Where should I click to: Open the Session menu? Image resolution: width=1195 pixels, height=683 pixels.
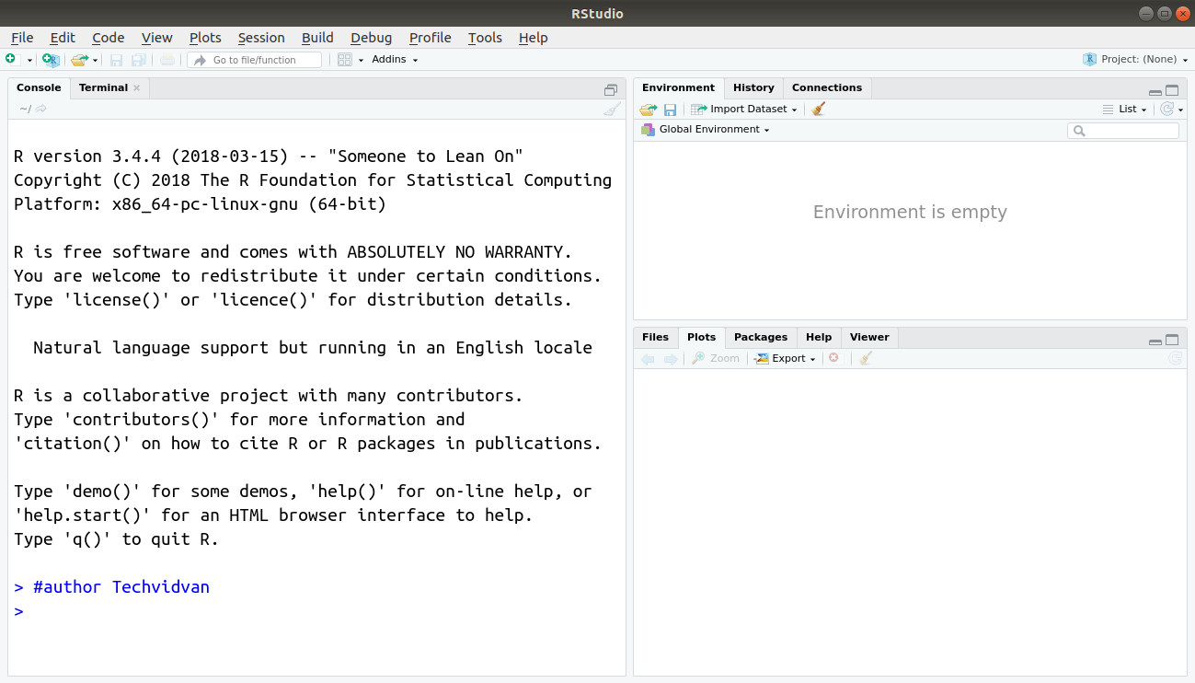click(x=261, y=38)
